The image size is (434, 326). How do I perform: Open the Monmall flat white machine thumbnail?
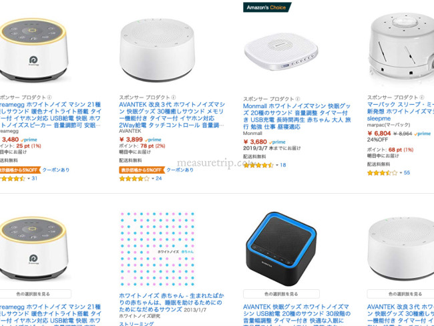point(281,52)
